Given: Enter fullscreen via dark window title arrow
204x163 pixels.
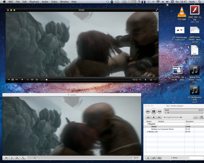Looking at the screenshot, I should [157, 10].
